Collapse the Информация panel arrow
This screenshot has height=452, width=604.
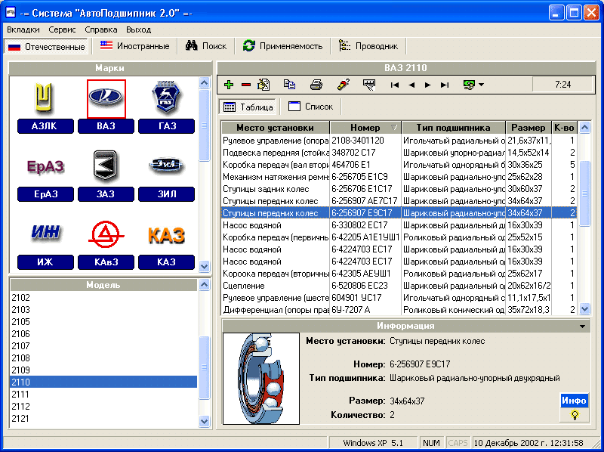point(582,326)
